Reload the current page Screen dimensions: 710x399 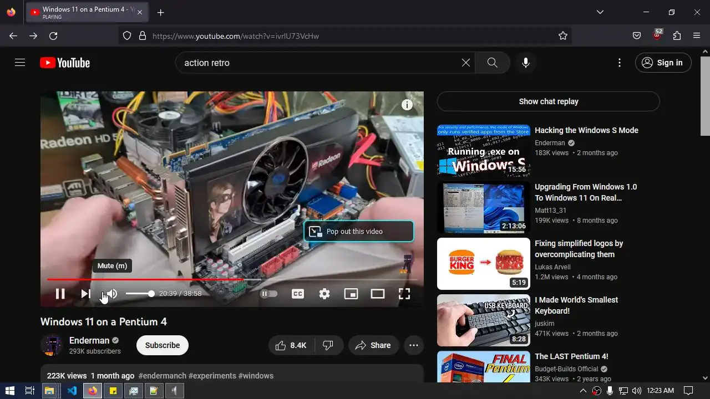pos(53,36)
